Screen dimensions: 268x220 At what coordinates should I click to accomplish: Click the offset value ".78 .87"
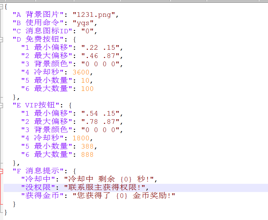100,122
